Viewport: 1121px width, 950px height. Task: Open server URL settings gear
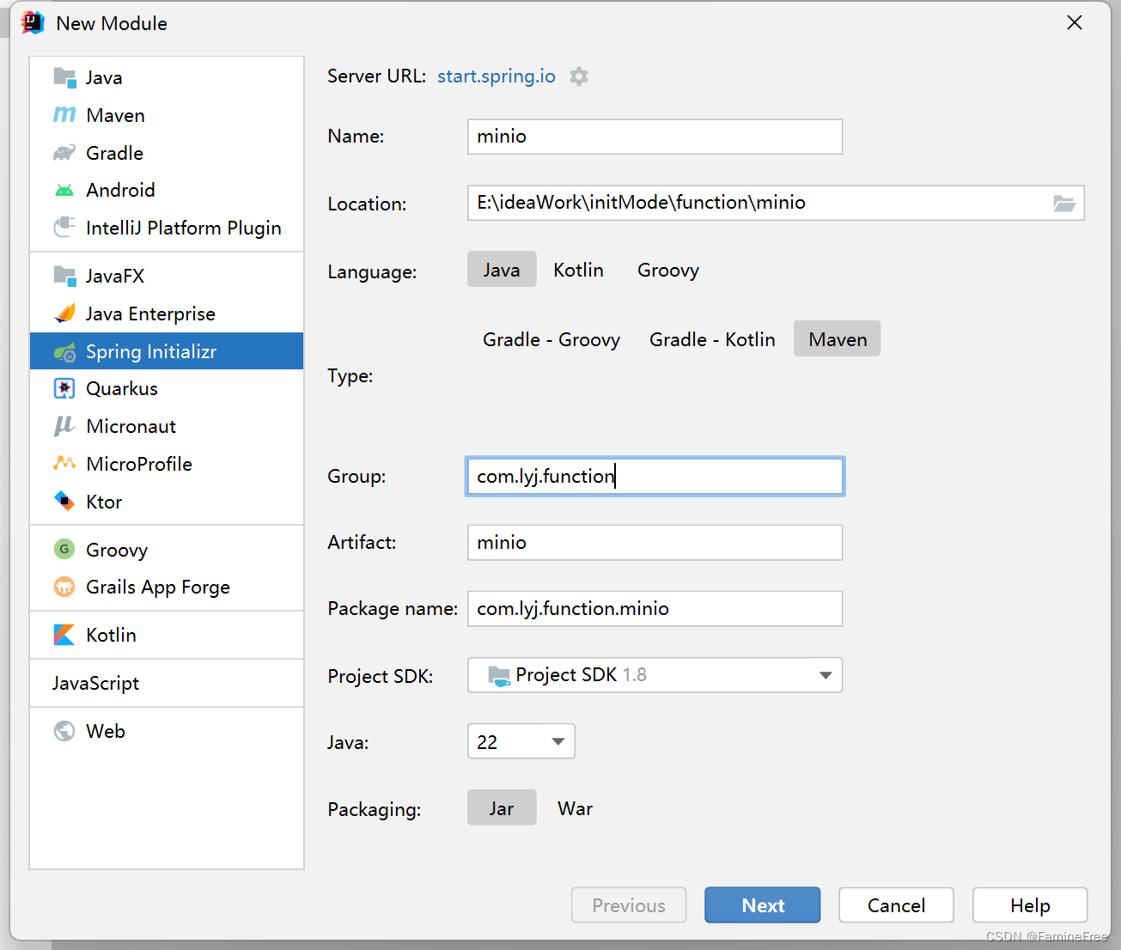point(579,76)
